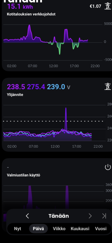This screenshot has height=243, width=112.
Task: Tap the 275.4 voltage phase reading
Action: (x=36, y=87)
